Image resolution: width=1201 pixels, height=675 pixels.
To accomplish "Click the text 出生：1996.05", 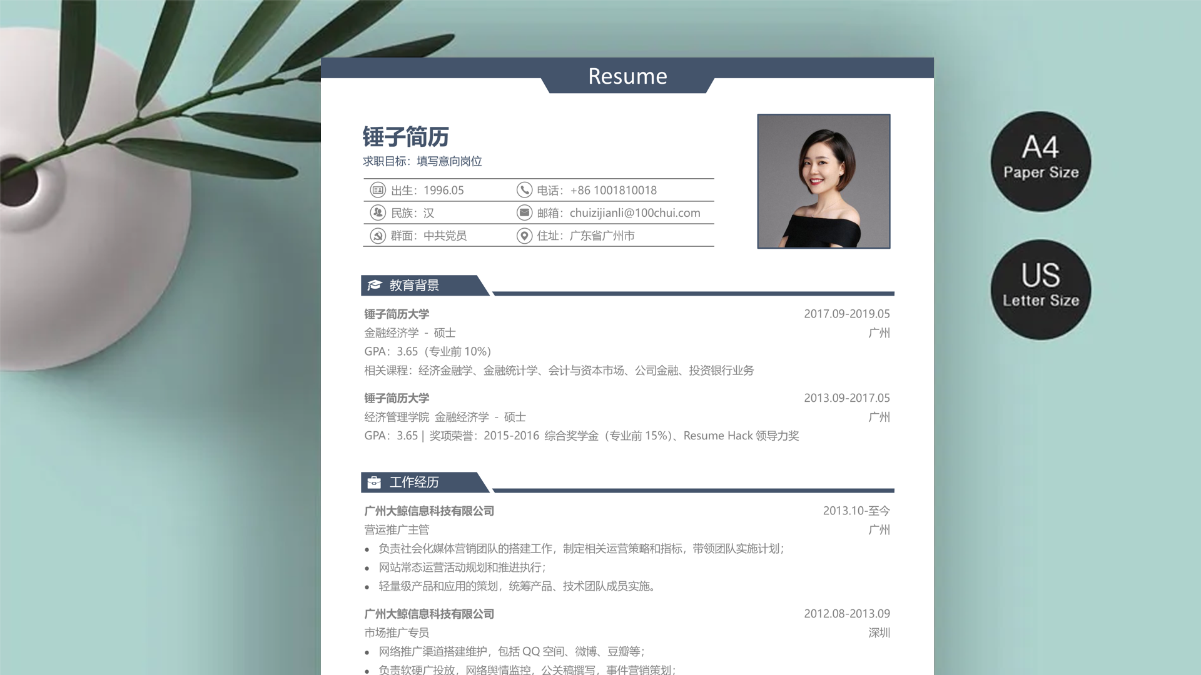I will (x=427, y=190).
